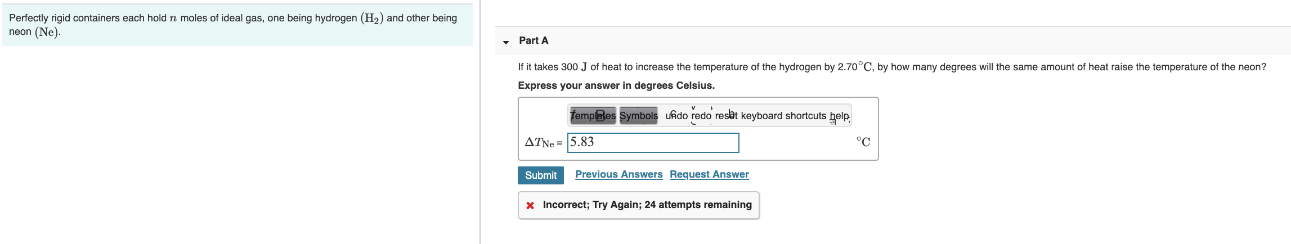Click the °C unit label
The height and width of the screenshot is (244, 1291).
863,142
